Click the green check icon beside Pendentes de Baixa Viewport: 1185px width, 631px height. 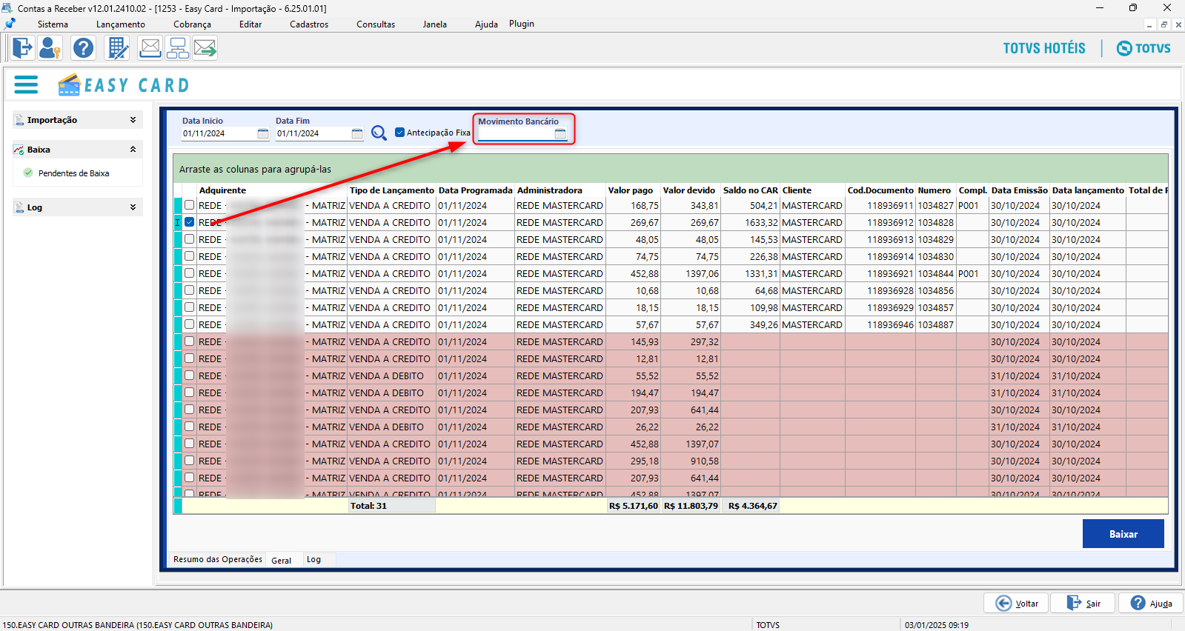click(x=28, y=173)
